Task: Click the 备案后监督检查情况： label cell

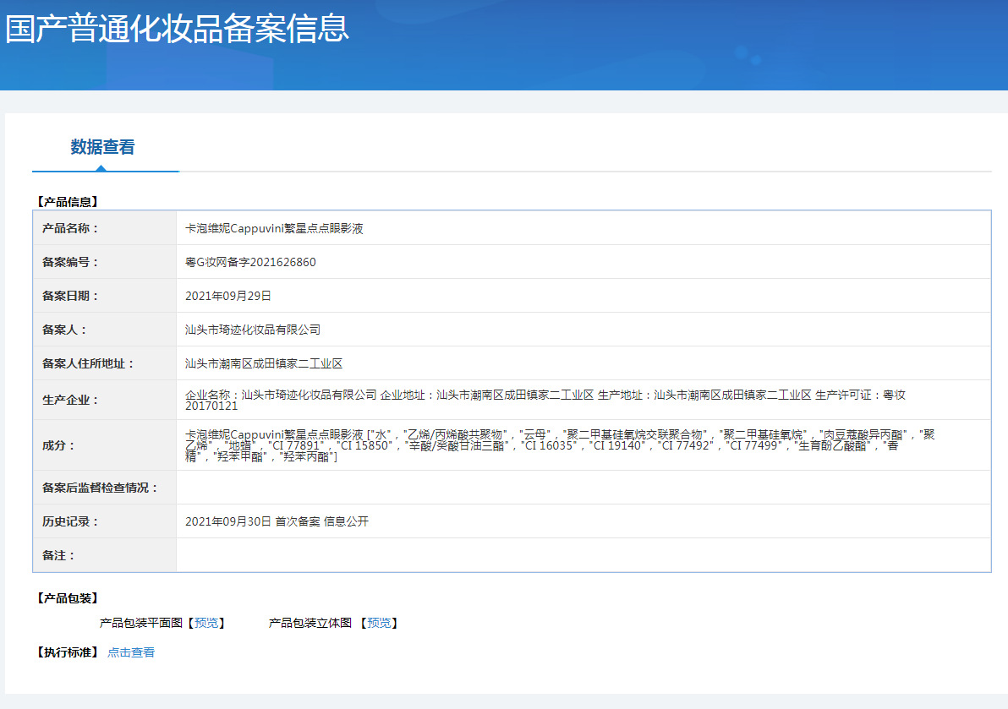Action: coord(105,488)
